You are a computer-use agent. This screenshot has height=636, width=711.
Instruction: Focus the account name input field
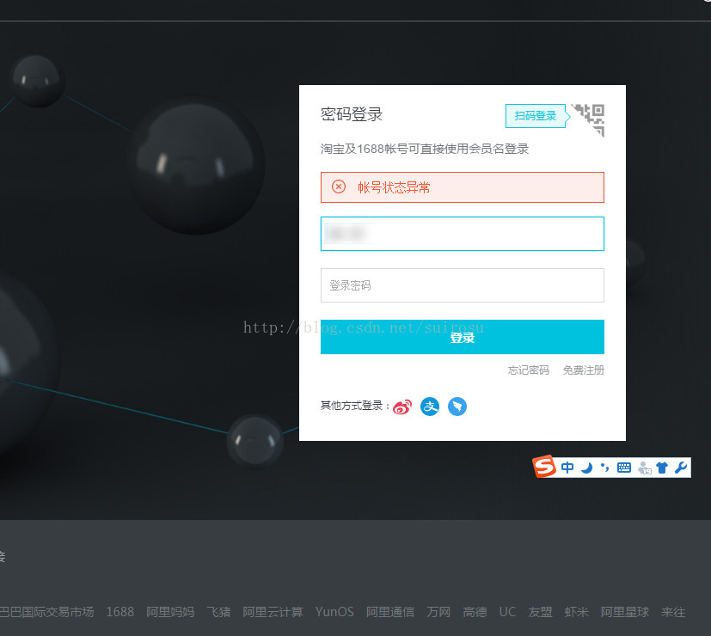462,234
